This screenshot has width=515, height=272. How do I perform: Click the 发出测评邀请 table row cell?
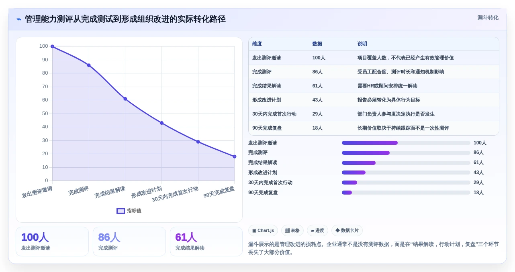click(x=267, y=58)
